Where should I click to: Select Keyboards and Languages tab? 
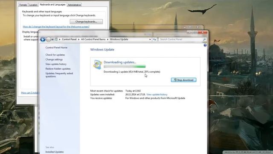[52, 5]
